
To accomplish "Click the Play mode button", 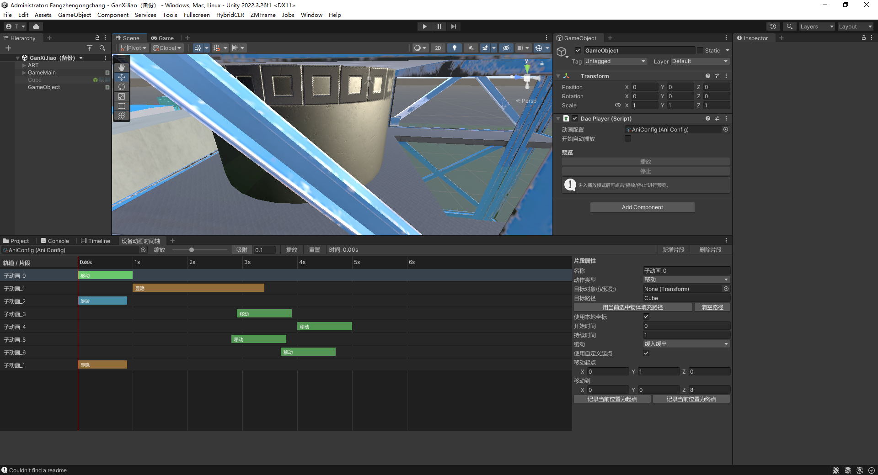I will click(424, 26).
